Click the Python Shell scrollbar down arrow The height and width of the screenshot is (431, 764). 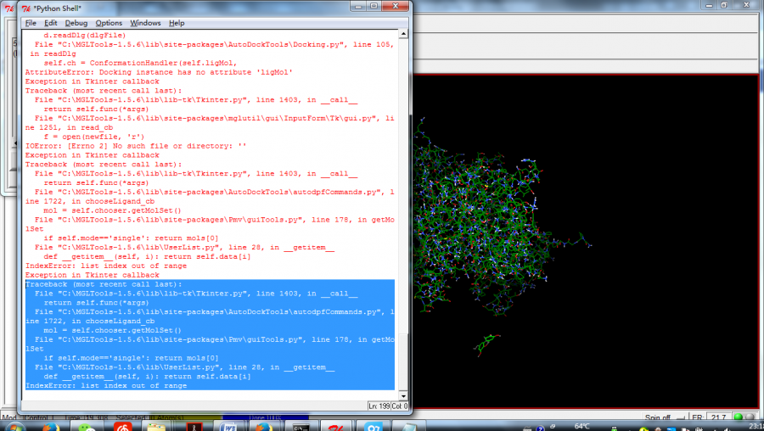tap(403, 396)
